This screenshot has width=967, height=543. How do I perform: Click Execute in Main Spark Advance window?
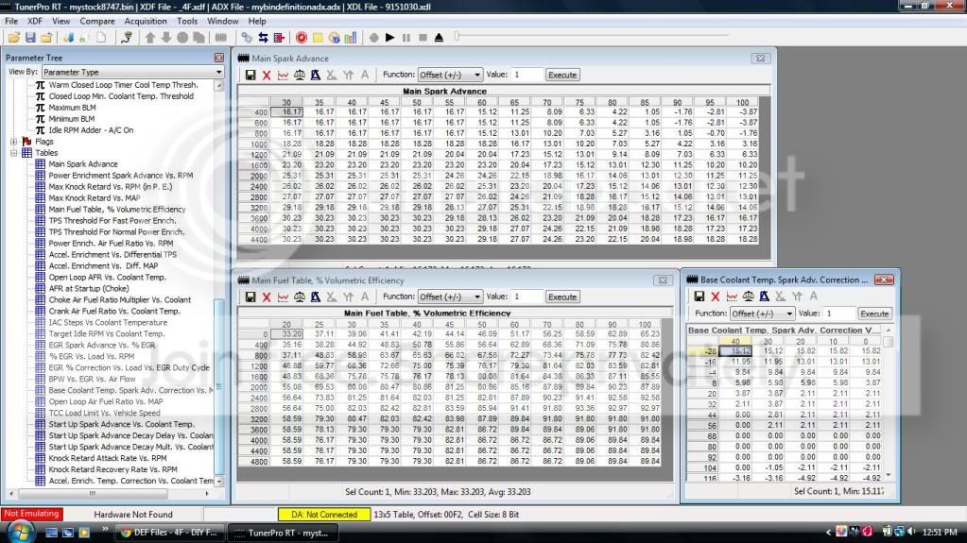tap(562, 75)
